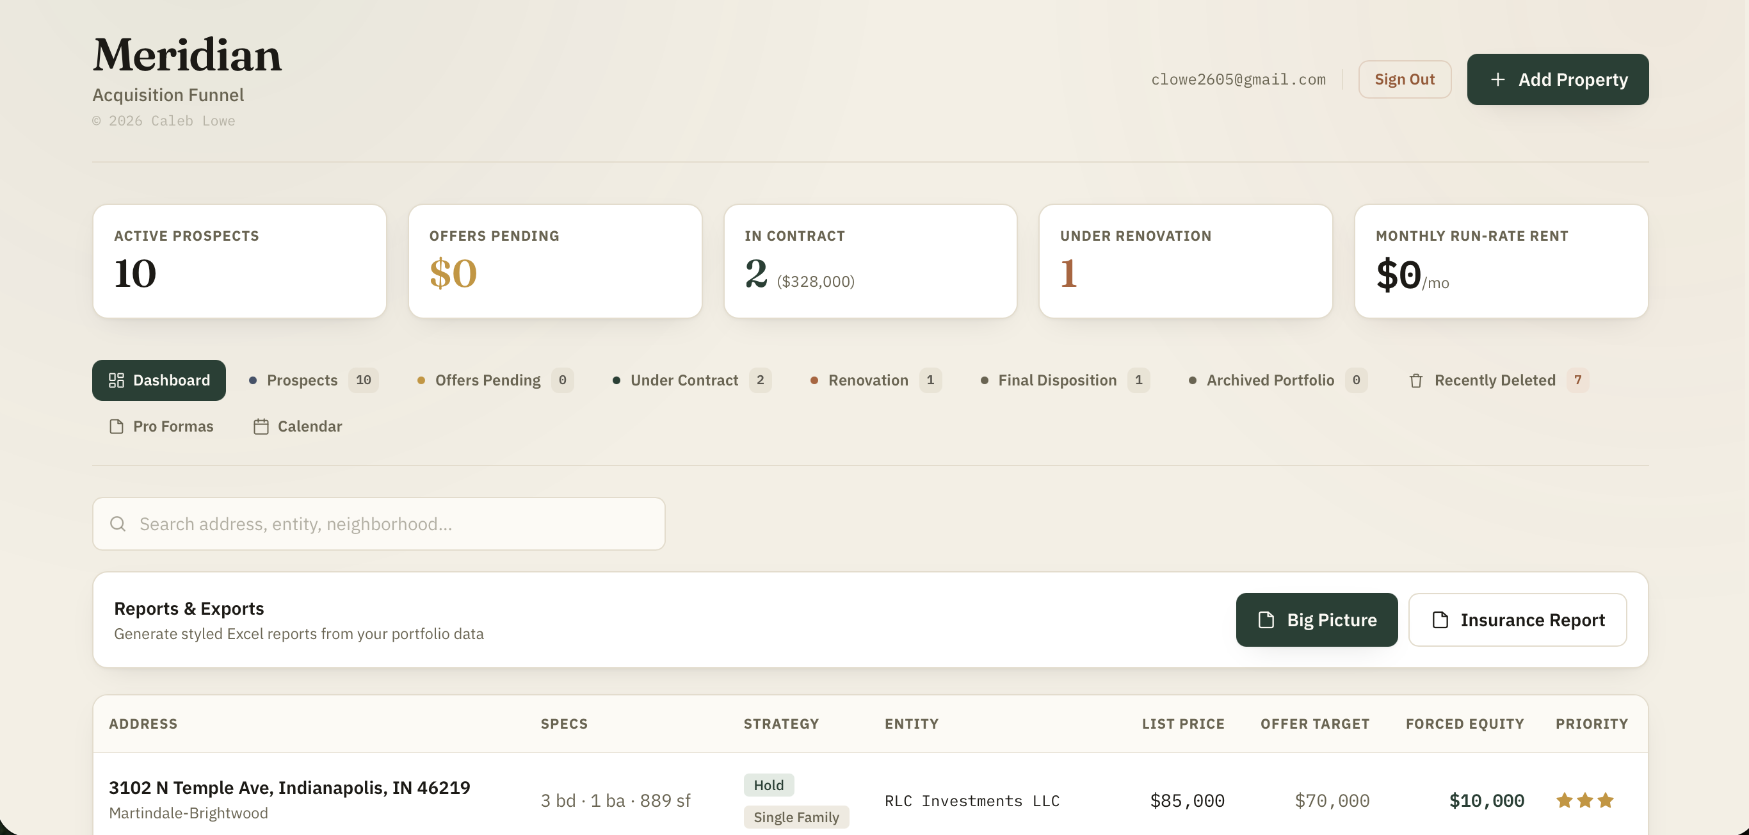Click the Recently Deleted trash icon
This screenshot has width=1749, height=835.
point(1415,380)
